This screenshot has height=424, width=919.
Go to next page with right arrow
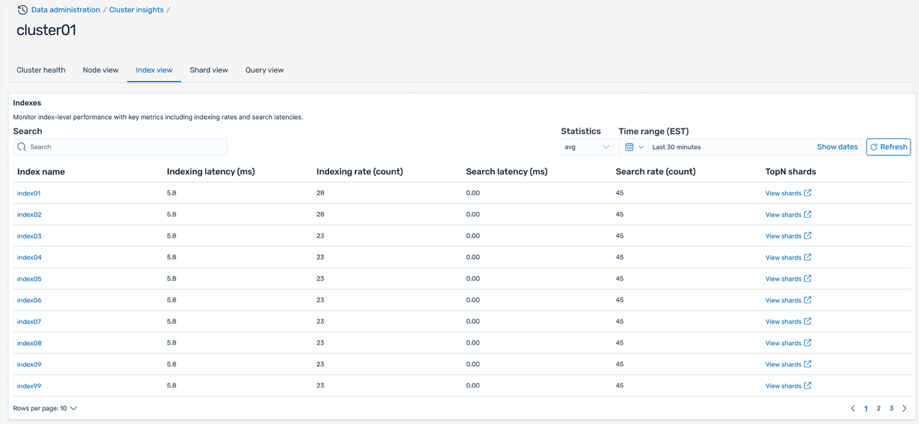(904, 409)
